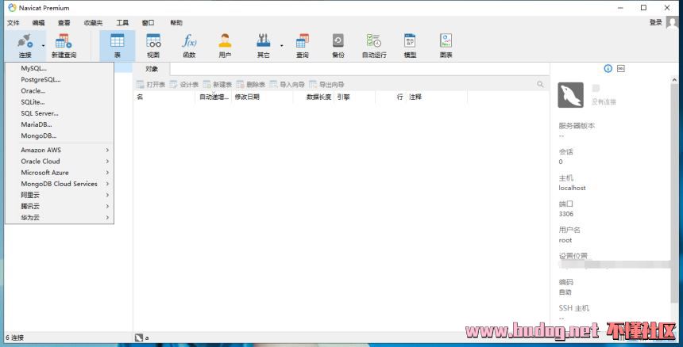Click the Navicat Premium logo in title bar
Viewport: 683px width, 347px height.
point(12,8)
